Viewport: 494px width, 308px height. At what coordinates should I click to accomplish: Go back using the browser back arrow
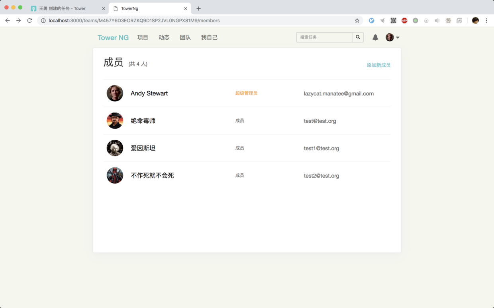tap(8, 21)
